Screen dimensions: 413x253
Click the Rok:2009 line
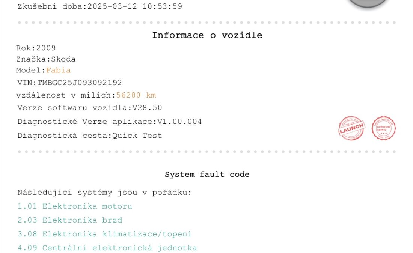[36, 48]
